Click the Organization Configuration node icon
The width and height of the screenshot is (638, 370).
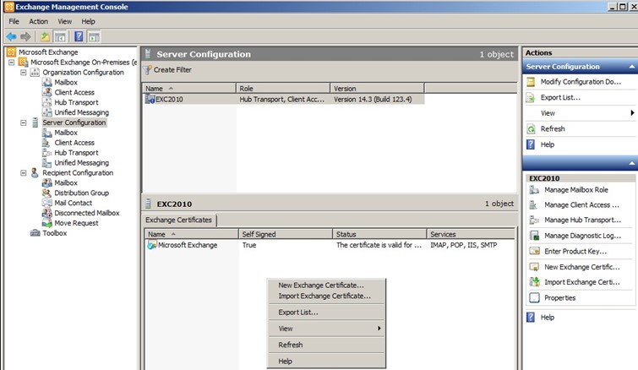click(35, 73)
